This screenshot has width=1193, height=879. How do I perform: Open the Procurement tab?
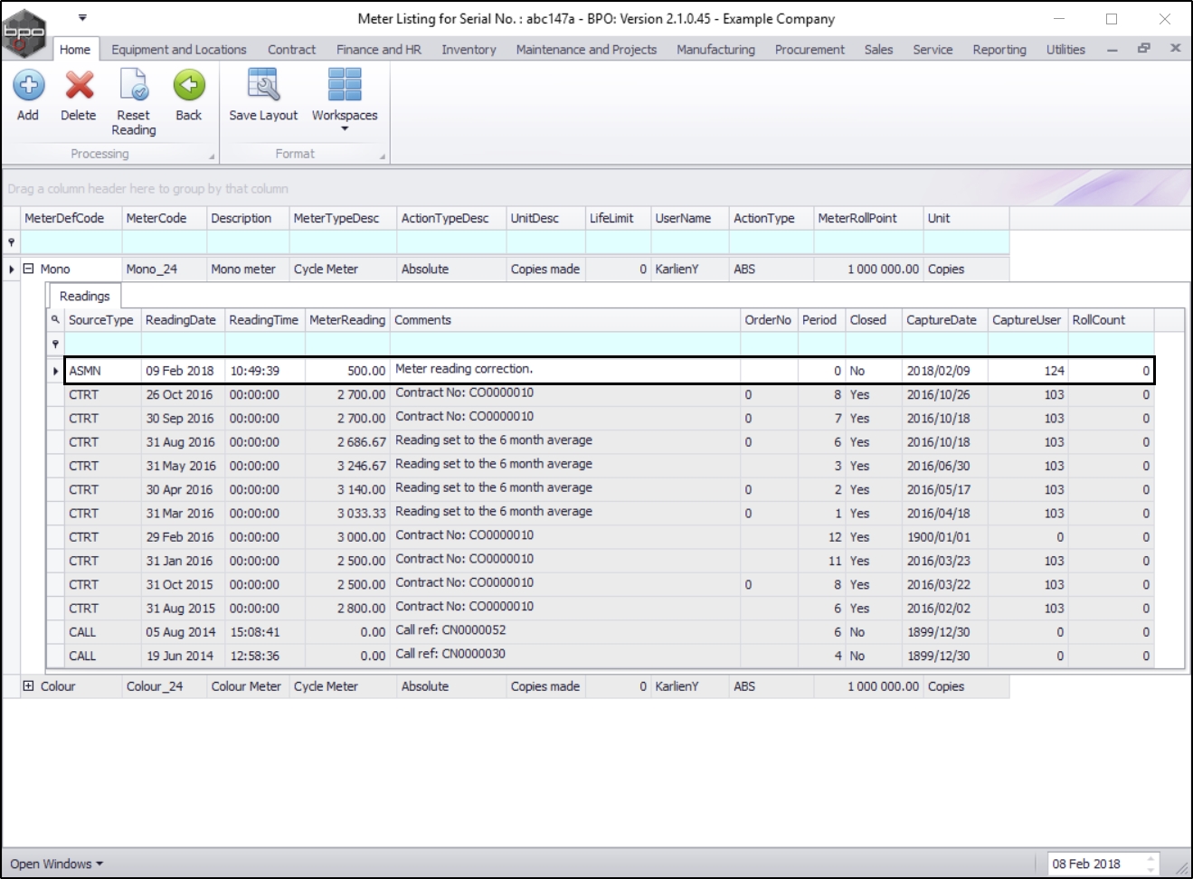(x=810, y=50)
